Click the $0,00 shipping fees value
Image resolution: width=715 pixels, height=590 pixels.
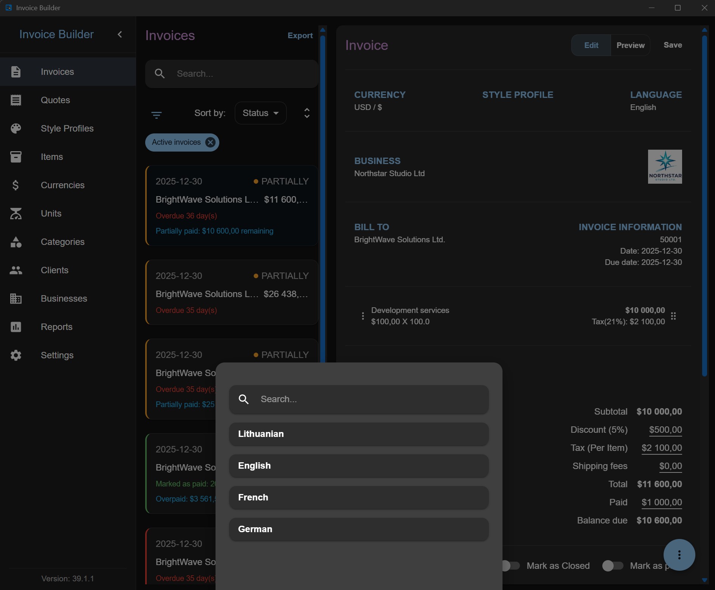pos(670,466)
